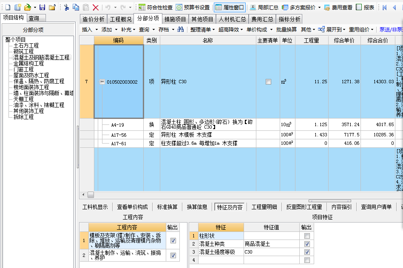Click horizontal scrollbar left arrow
The height and width of the screenshot is (268, 403).
tap(83, 195)
